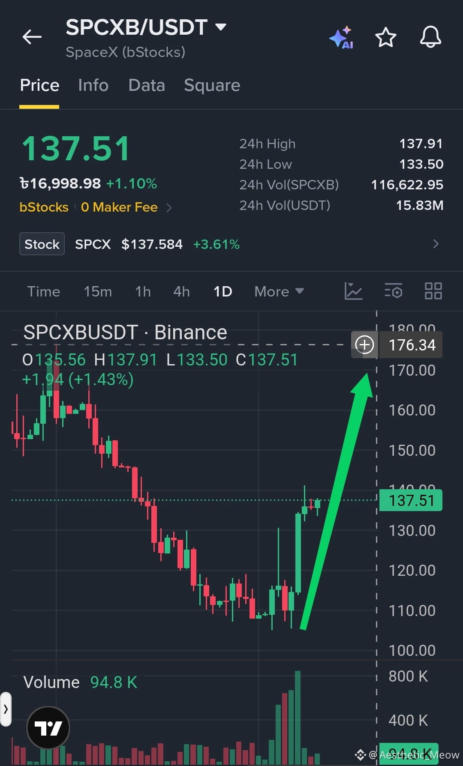Screen dimensions: 463x766
Task: Set a price alert with bell icon
Action: click(x=430, y=37)
